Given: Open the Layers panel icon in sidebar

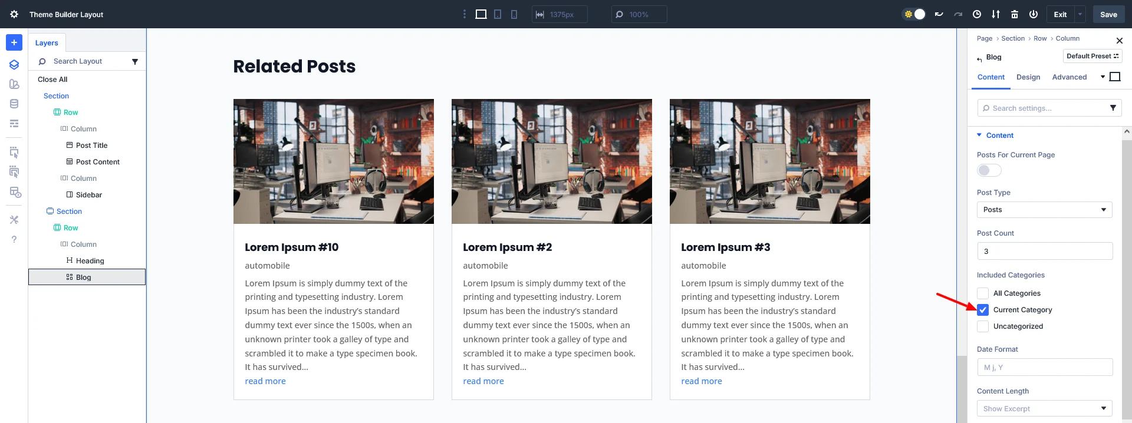Looking at the screenshot, I should coord(14,65).
